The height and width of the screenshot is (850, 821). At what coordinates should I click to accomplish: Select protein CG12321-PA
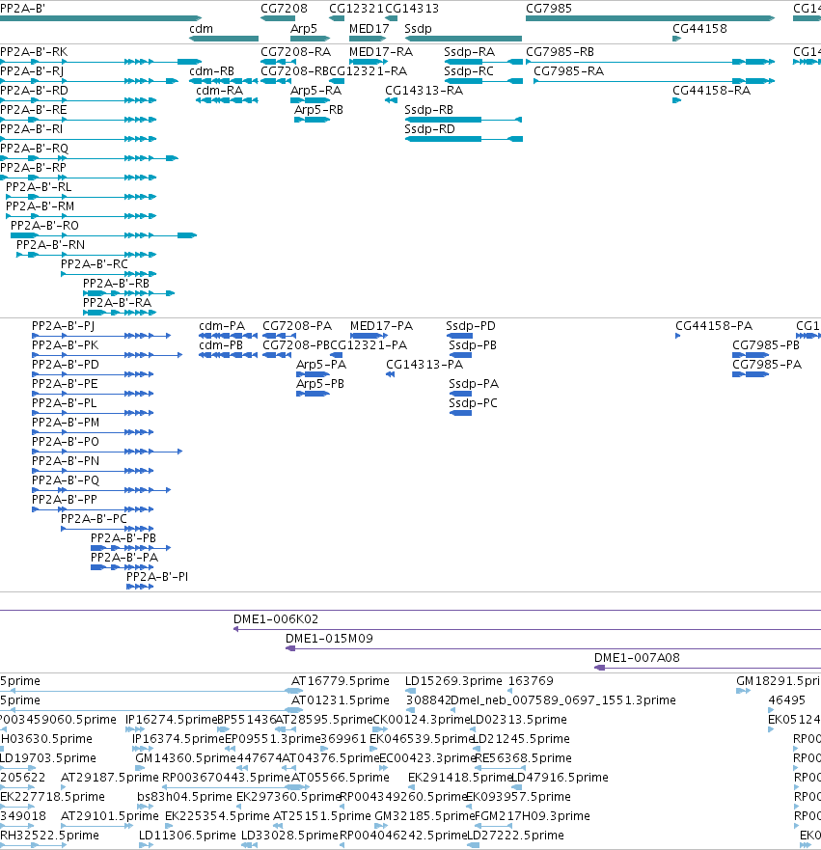336,355
